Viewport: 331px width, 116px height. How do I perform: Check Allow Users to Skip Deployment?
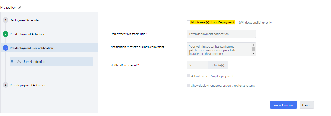188,76
